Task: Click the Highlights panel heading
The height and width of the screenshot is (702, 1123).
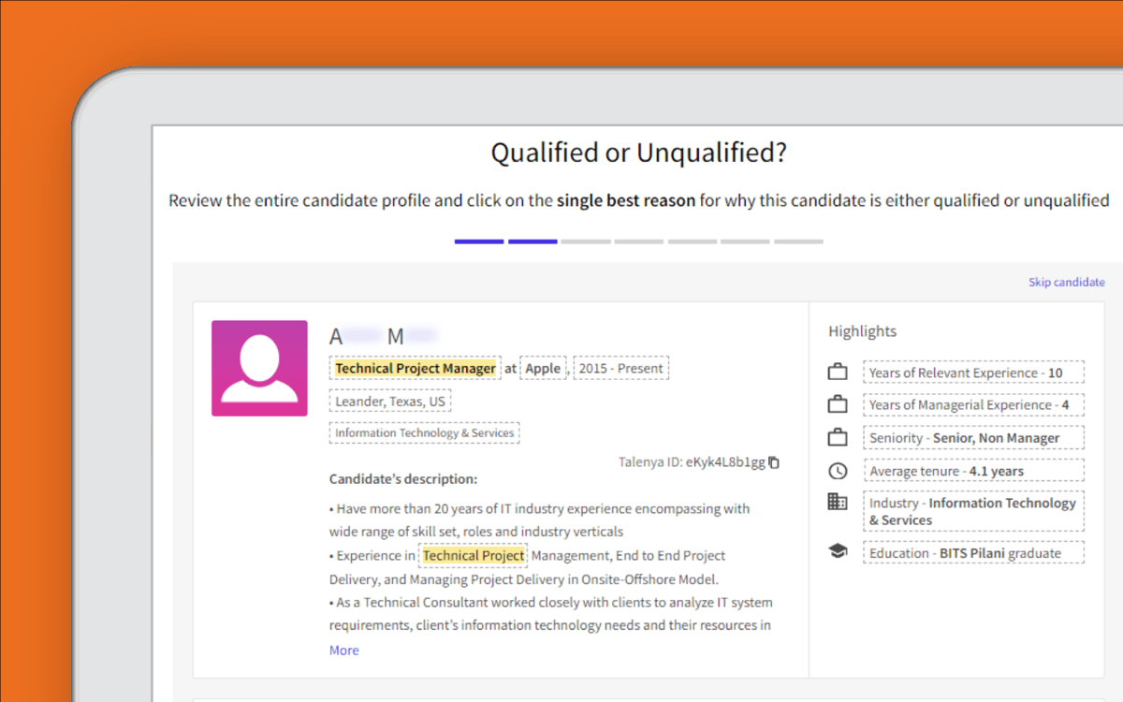Action: [x=862, y=331]
